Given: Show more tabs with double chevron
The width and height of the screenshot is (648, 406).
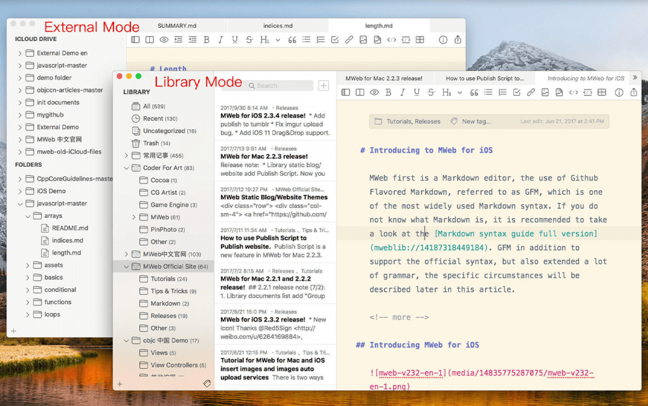Looking at the screenshot, I should click(635, 78).
